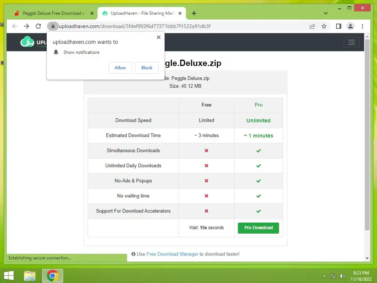This screenshot has height=283, width=377.
Task: Click the green Pro Download button
Action: pos(258,228)
